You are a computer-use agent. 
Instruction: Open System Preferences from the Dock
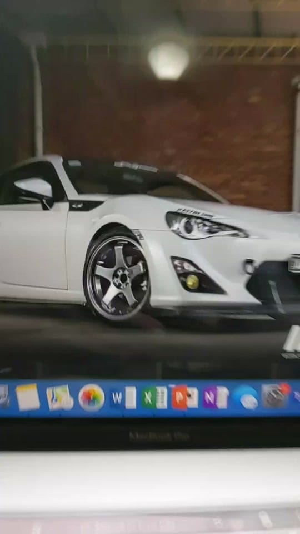coord(275,395)
